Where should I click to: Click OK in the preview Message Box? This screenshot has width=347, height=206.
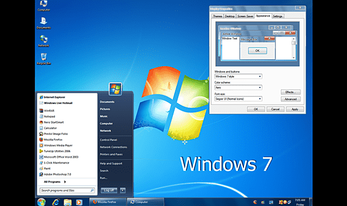[x=258, y=50]
